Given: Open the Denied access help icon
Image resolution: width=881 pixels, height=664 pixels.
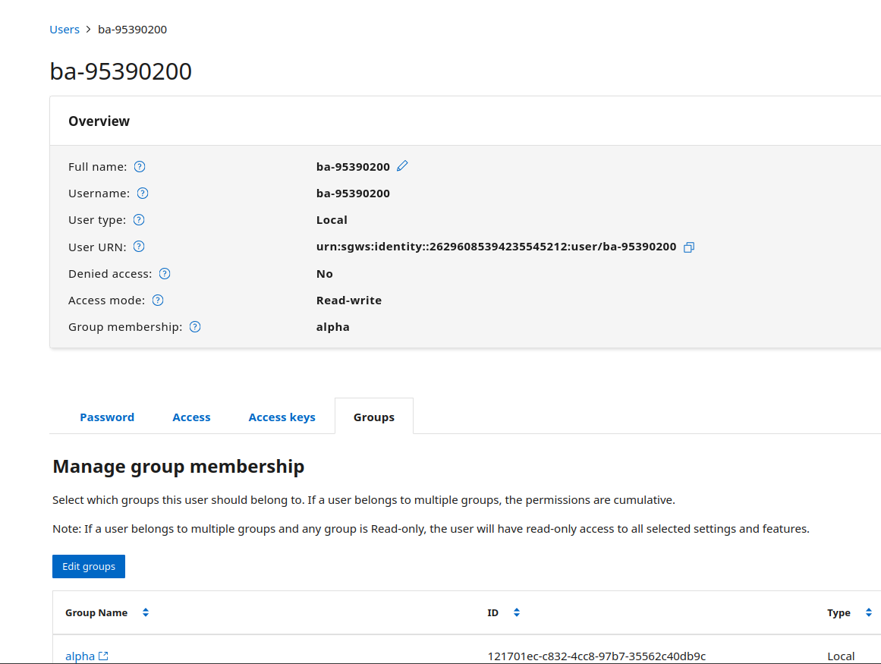Looking at the screenshot, I should coord(165,274).
